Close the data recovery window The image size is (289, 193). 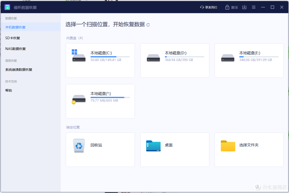[282, 7]
